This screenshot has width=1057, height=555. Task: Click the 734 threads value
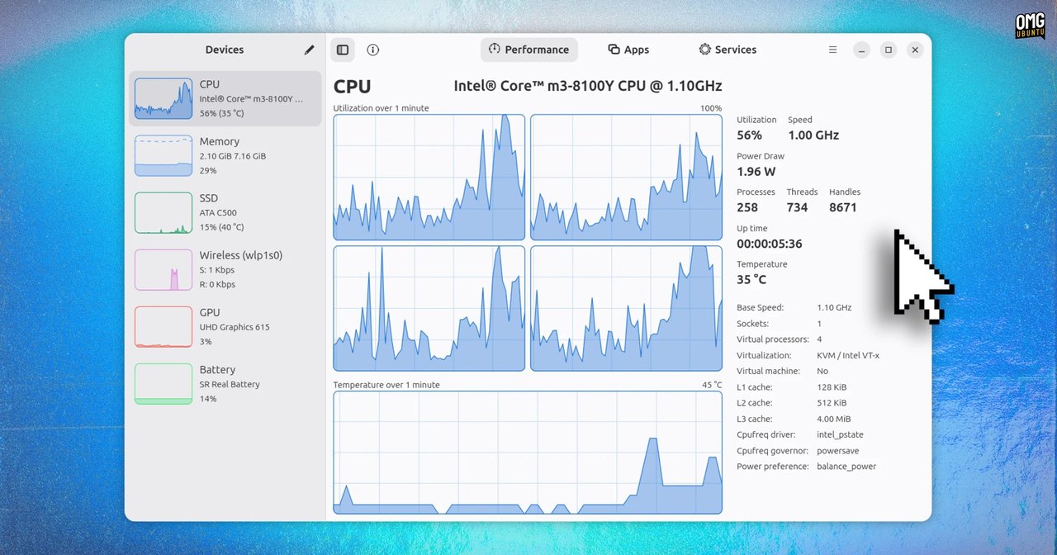click(797, 207)
